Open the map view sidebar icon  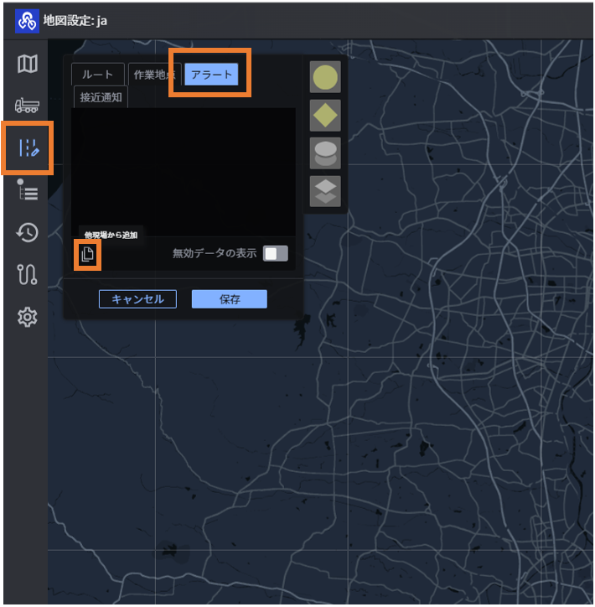click(x=28, y=64)
